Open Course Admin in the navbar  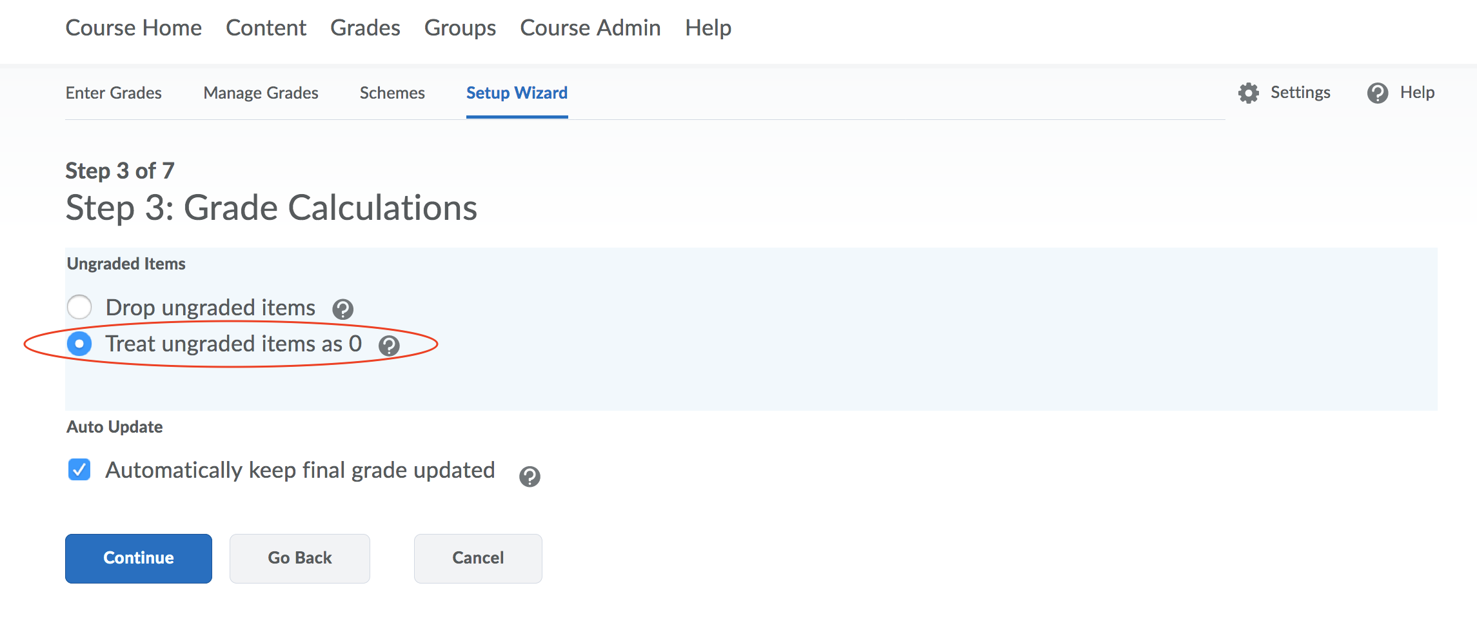[x=590, y=28]
